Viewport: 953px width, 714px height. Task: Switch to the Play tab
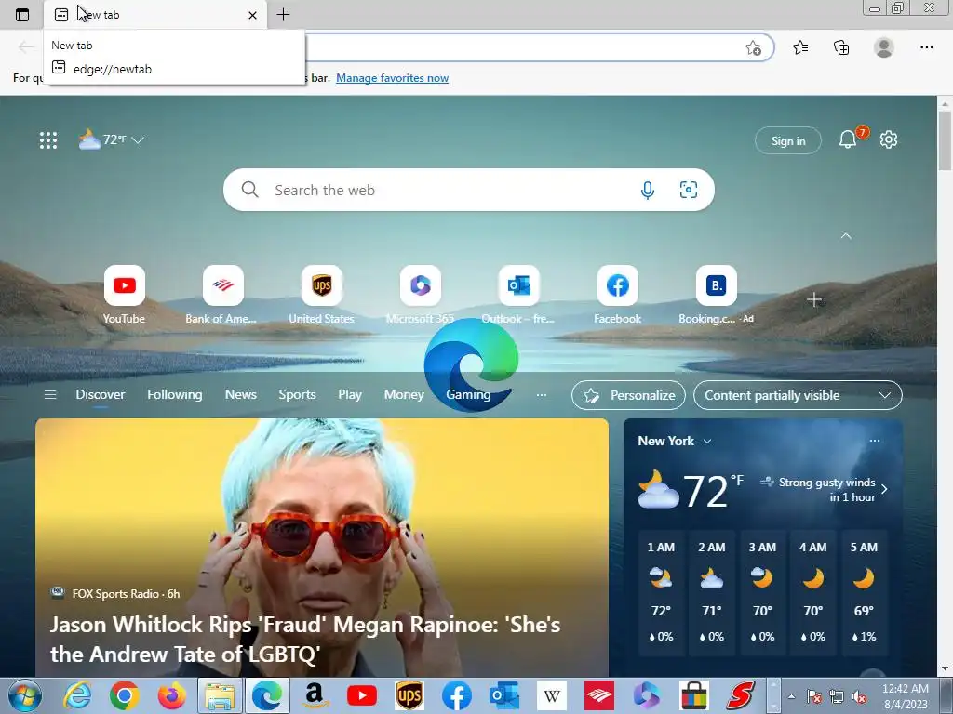pos(350,394)
